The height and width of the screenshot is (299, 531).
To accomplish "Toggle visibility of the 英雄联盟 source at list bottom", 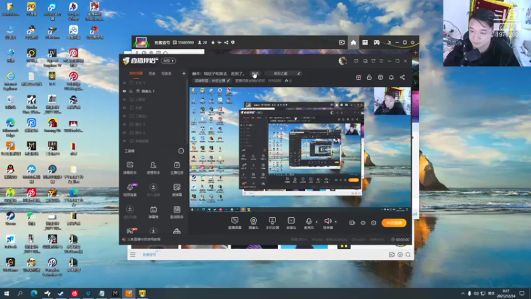I will tap(124, 141).
